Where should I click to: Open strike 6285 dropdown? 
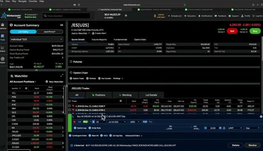coord(135,122)
